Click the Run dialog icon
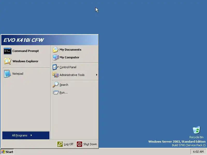 (56, 92)
